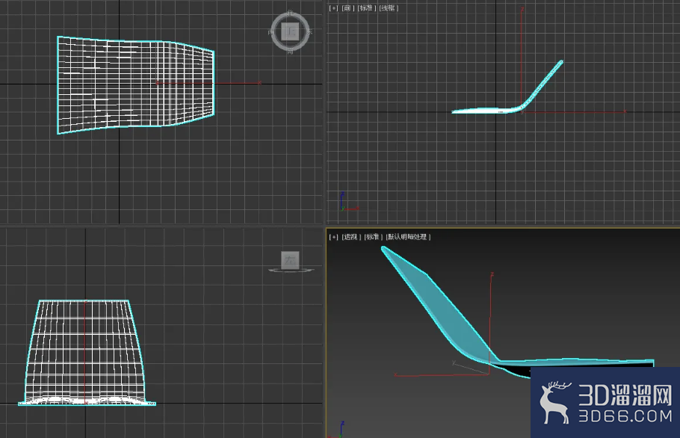Viewport: 680px width, 438px height.
Task: Open the [+] menu in the perspective viewport
Action: 333,237
